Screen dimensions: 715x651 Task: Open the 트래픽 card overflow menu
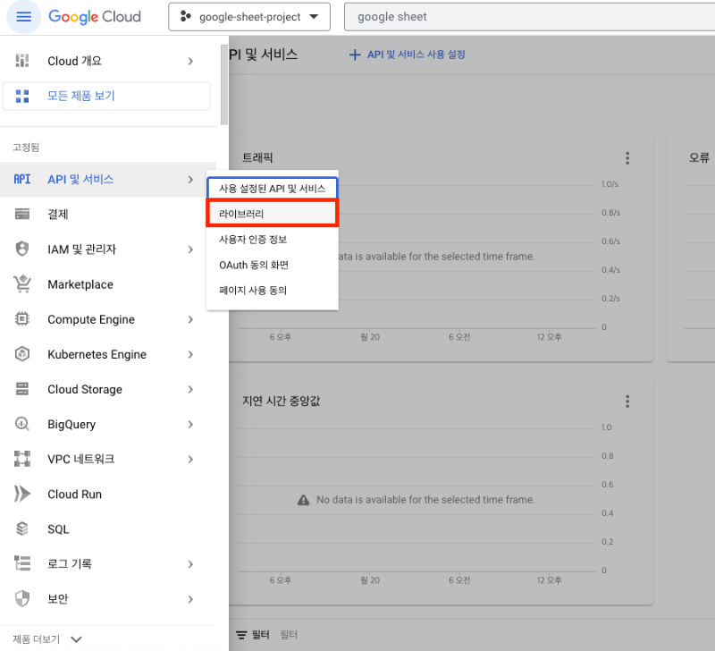point(627,157)
